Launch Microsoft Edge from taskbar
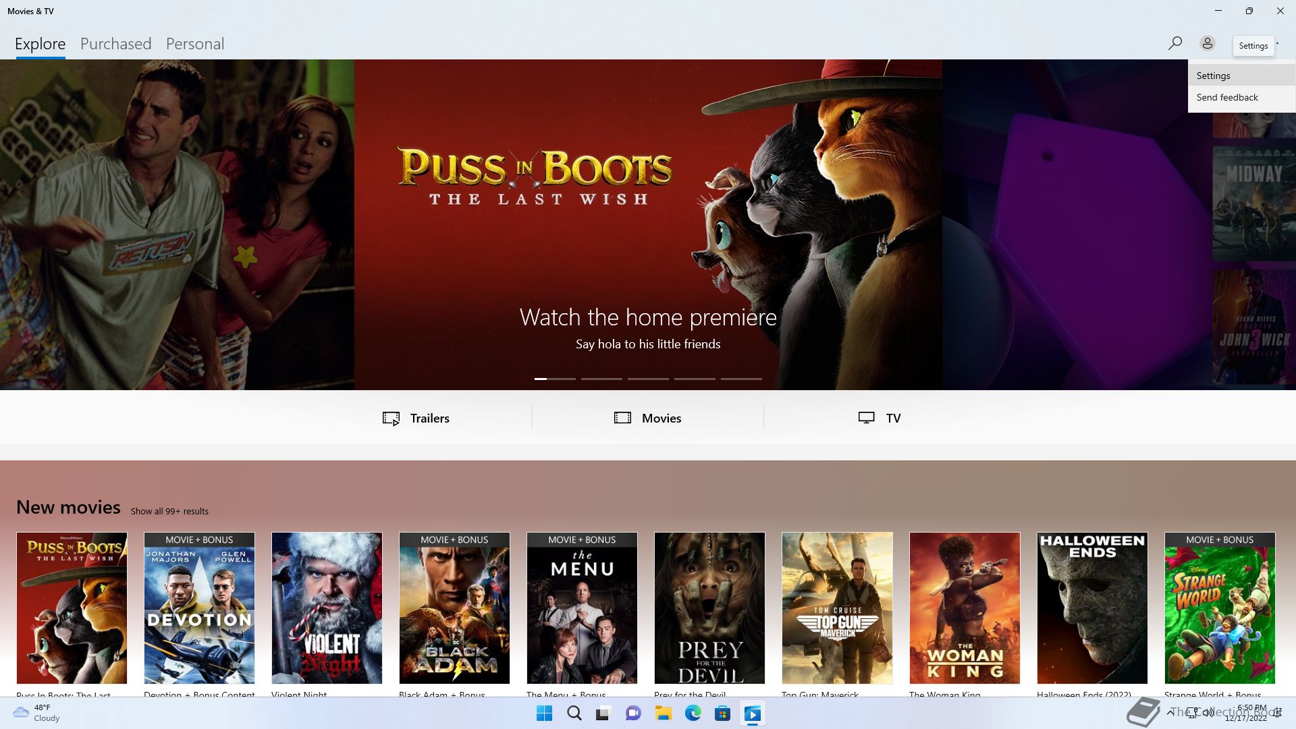 (693, 713)
